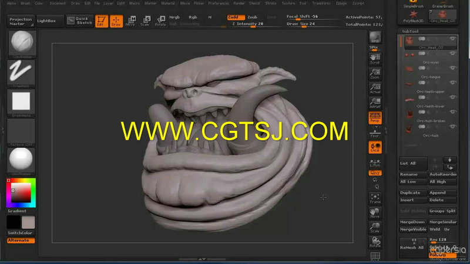The image size is (470, 264).
Task: Select the Move transform tool in top shelf
Action: coord(130,21)
